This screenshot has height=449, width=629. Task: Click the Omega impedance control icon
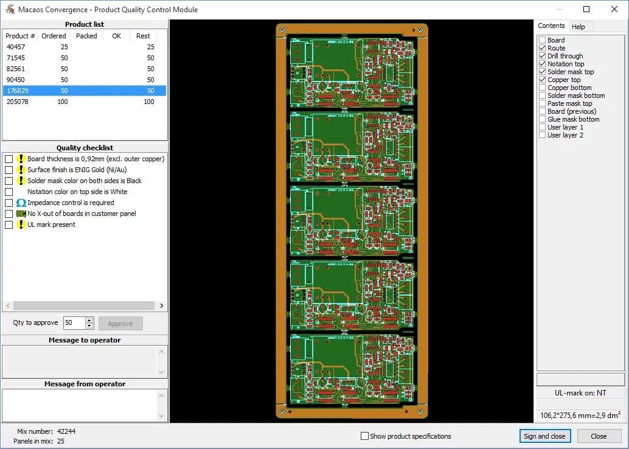[20, 202]
